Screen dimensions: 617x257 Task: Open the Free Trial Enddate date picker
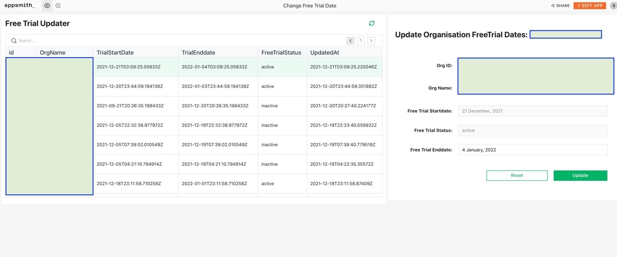[x=533, y=150]
